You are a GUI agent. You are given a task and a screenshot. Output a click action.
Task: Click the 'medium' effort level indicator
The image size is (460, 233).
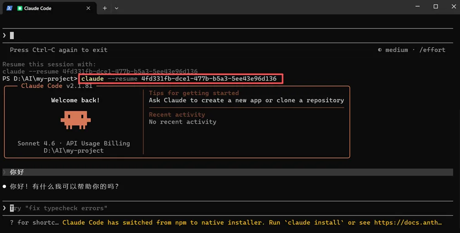pos(396,50)
